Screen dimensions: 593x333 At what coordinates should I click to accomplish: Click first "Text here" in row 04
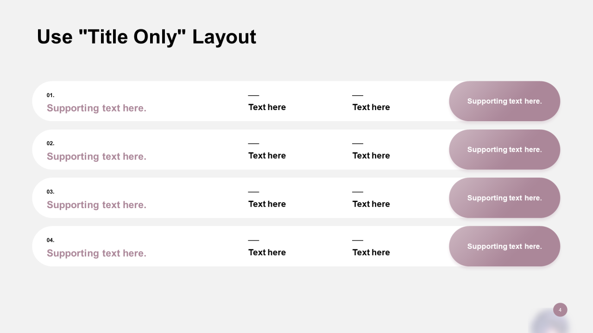pos(267,253)
